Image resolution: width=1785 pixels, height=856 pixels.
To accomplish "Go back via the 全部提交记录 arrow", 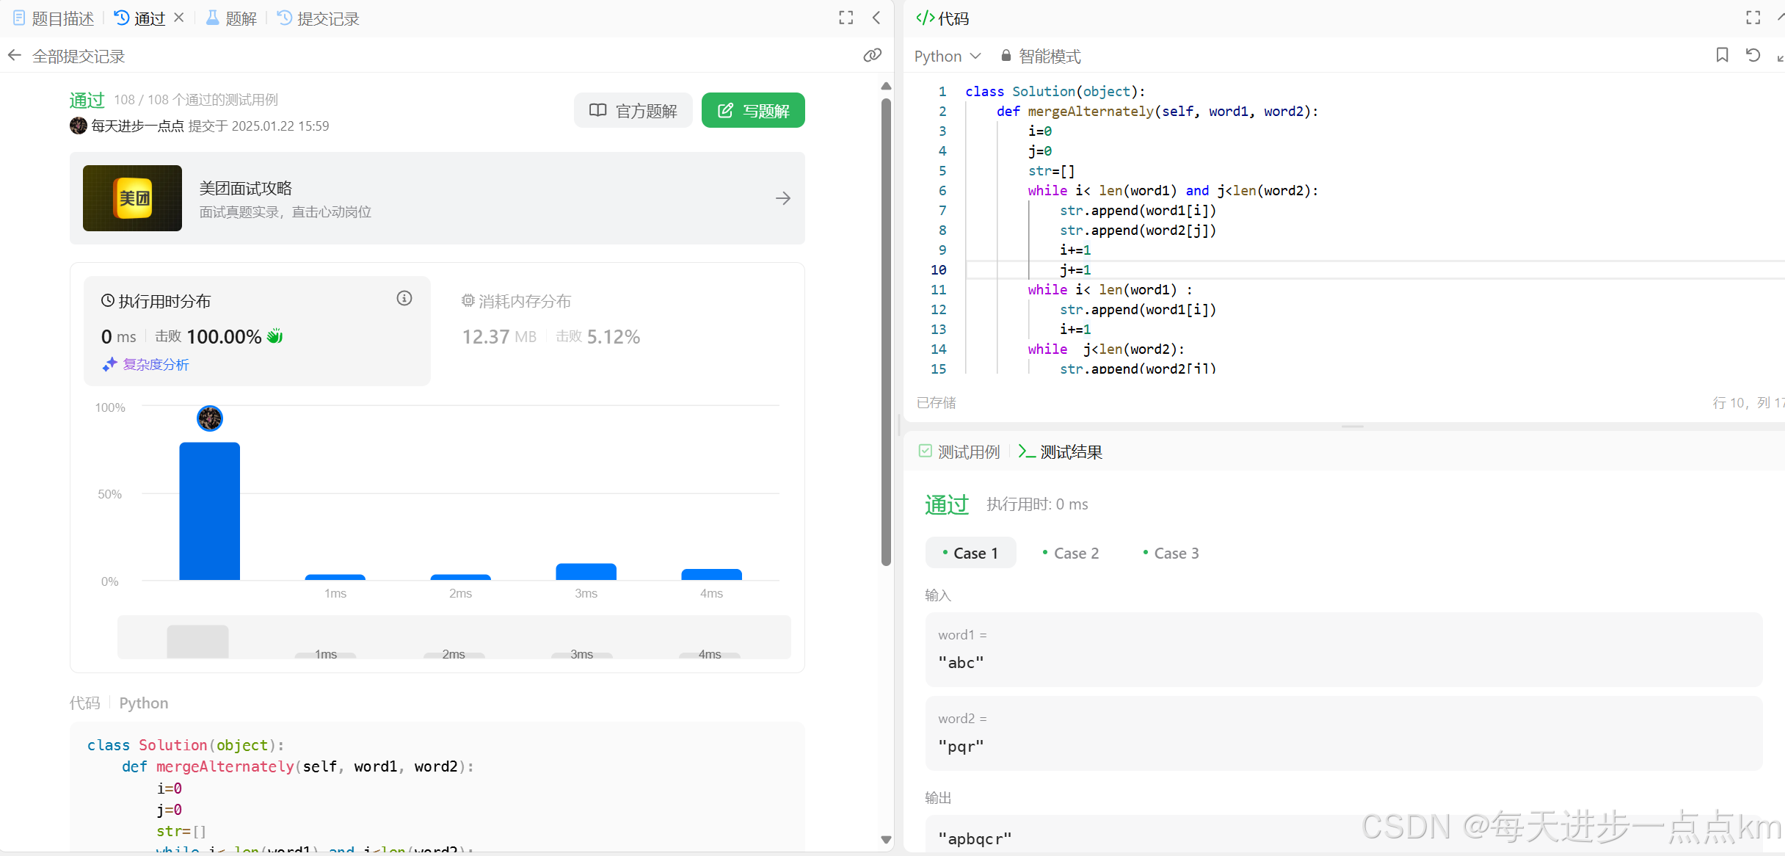I will [x=15, y=56].
